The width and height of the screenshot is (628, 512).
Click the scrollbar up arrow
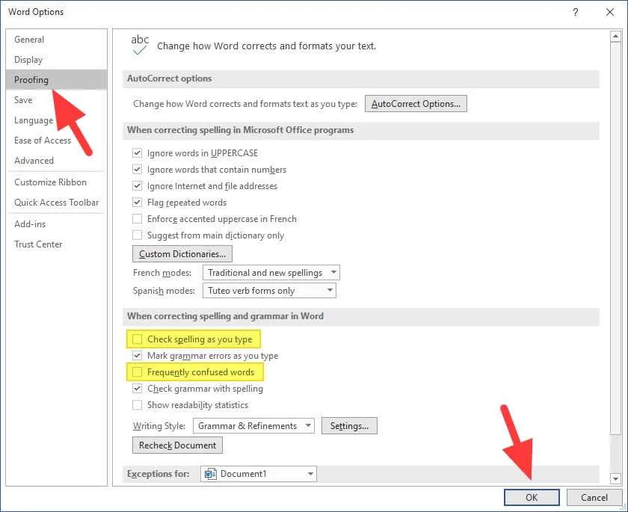pos(615,37)
